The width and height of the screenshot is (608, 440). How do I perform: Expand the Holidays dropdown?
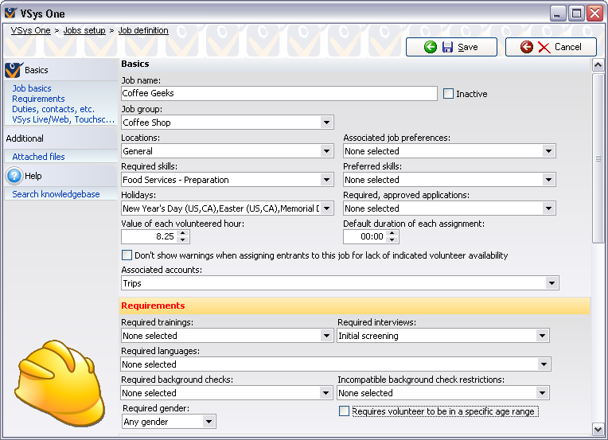coord(326,208)
